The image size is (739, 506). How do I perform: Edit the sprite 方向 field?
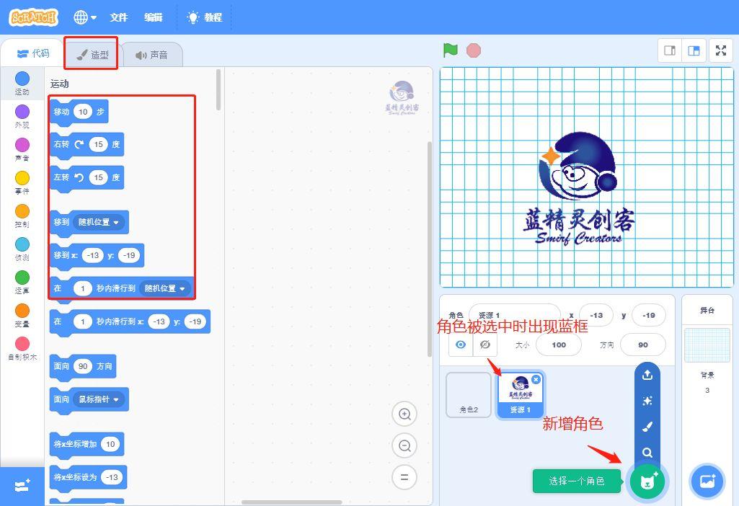coord(643,345)
